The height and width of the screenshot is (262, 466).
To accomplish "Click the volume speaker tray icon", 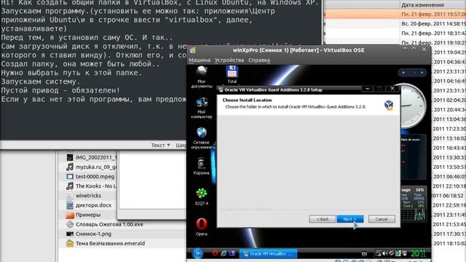I will pyautogui.click(x=385, y=253).
